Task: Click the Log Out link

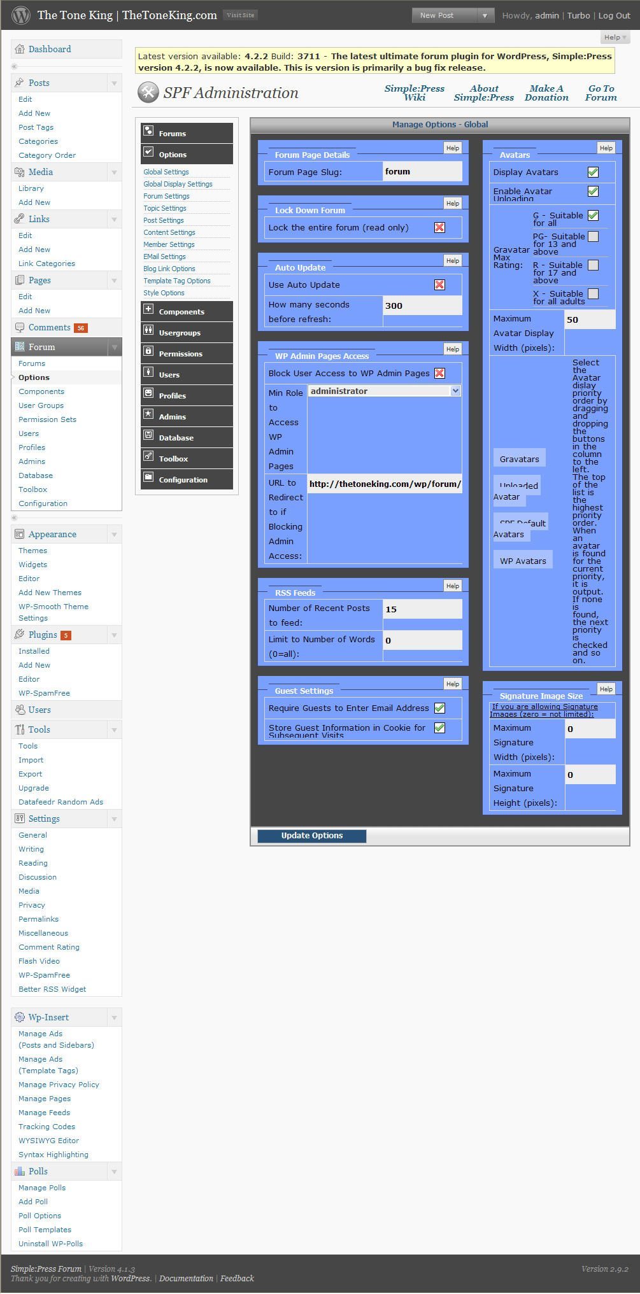Action: [615, 15]
